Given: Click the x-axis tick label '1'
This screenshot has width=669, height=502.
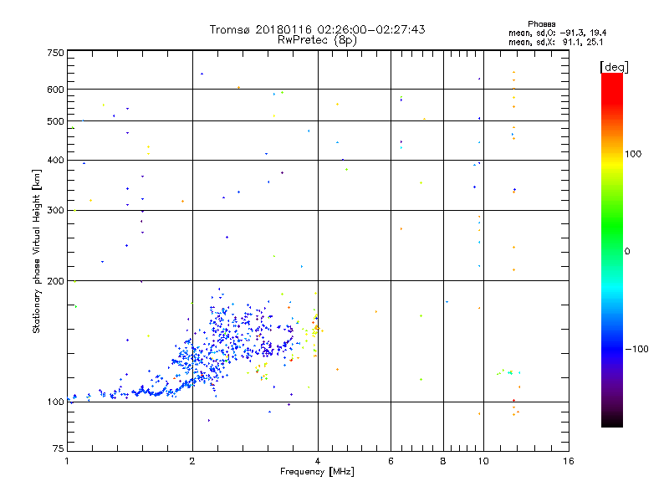Looking at the screenshot, I should point(67,461).
